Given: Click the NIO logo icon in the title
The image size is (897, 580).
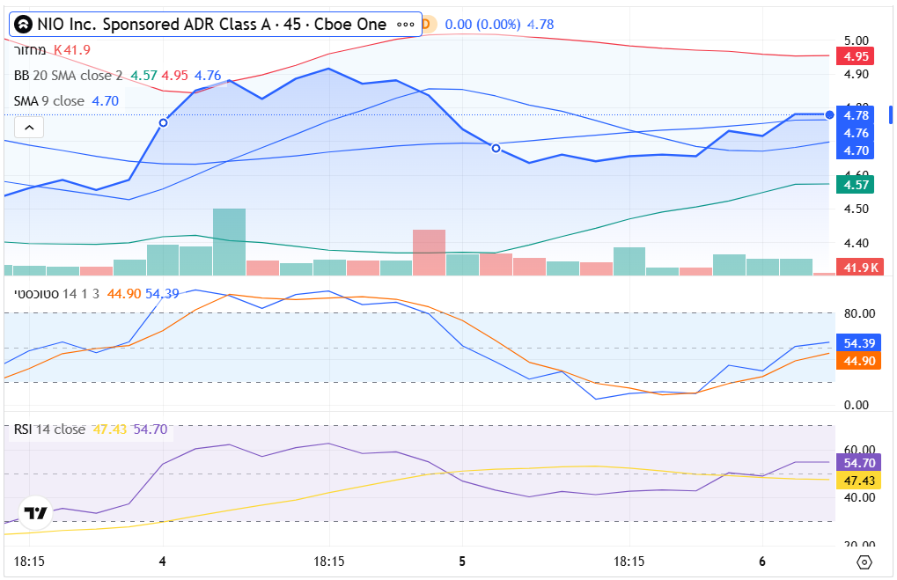Looking at the screenshot, I should [25, 25].
